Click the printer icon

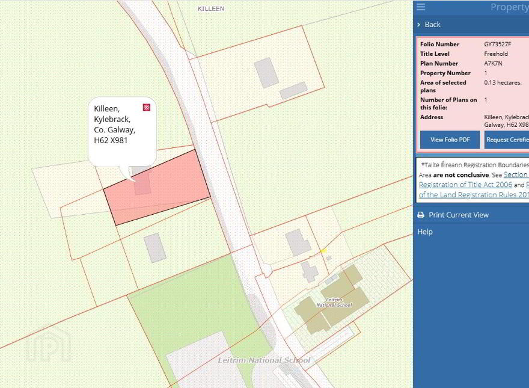pyautogui.click(x=421, y=215)
